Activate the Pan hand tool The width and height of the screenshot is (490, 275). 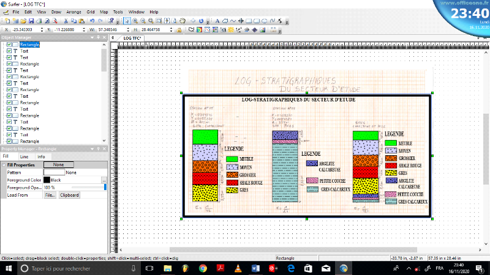183,21
